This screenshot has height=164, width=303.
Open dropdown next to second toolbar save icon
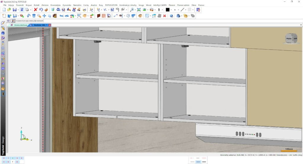pos(18,16)
